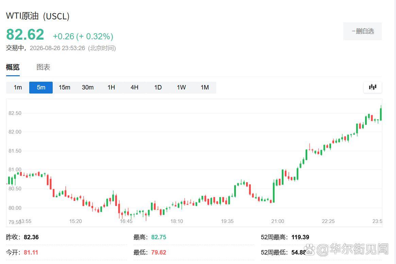Select the 30m timeframe
This screenshot has height=264, width=396.
(88, 87)
